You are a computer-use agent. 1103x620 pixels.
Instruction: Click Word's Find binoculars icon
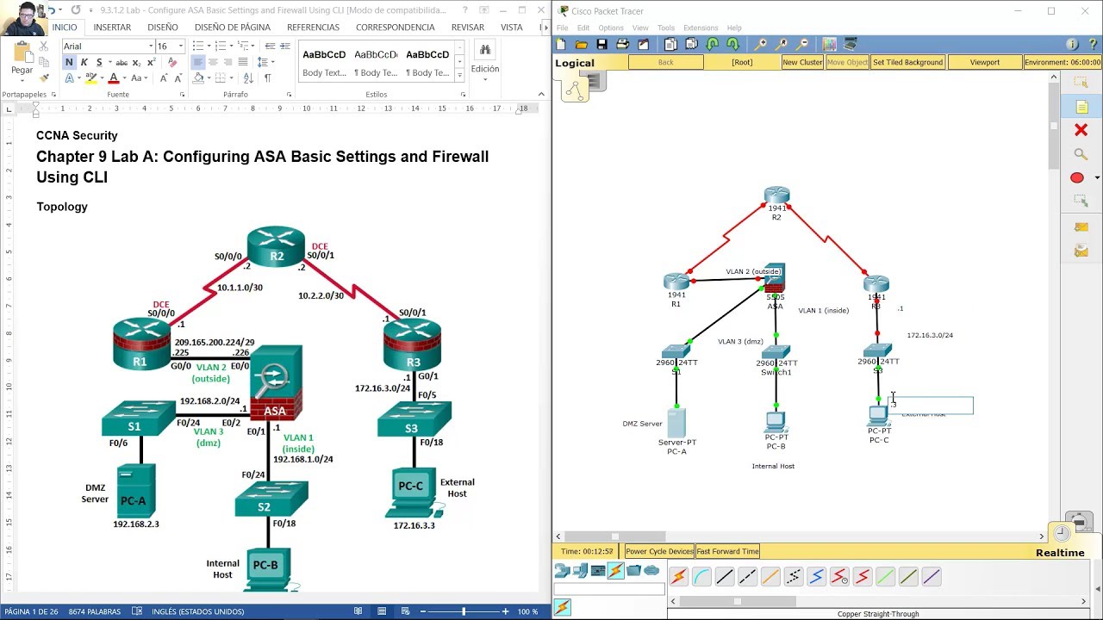[485, 51]
